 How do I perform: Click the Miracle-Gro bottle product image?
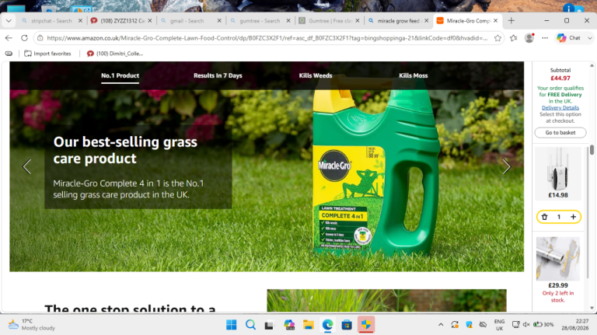click(376, 168)
